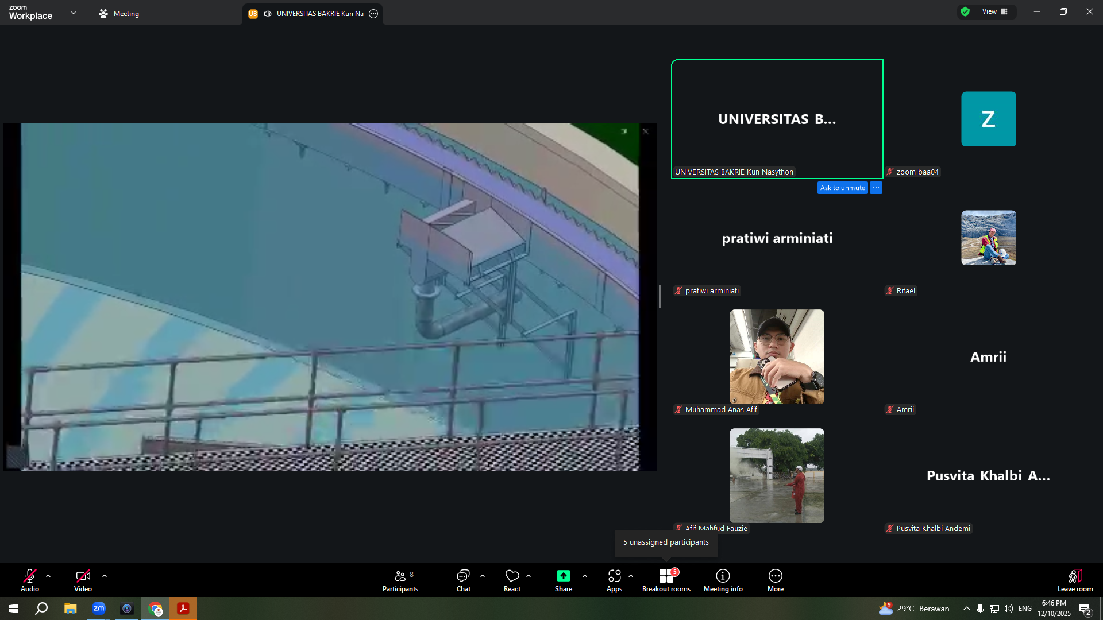Select the zoom baa04 avatar tile
This screenshot has height=620, width=1103.
[989, 119]
